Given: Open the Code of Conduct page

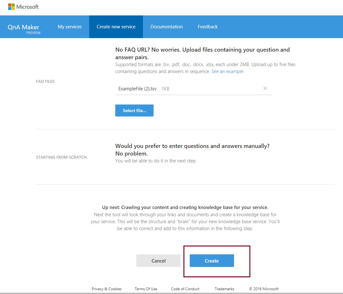Looking at the screenshot, I should coord(185,289).
